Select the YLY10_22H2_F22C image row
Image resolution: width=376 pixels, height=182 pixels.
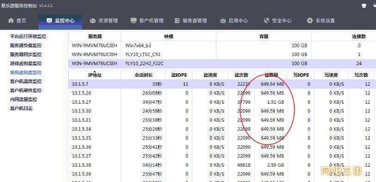222,63
